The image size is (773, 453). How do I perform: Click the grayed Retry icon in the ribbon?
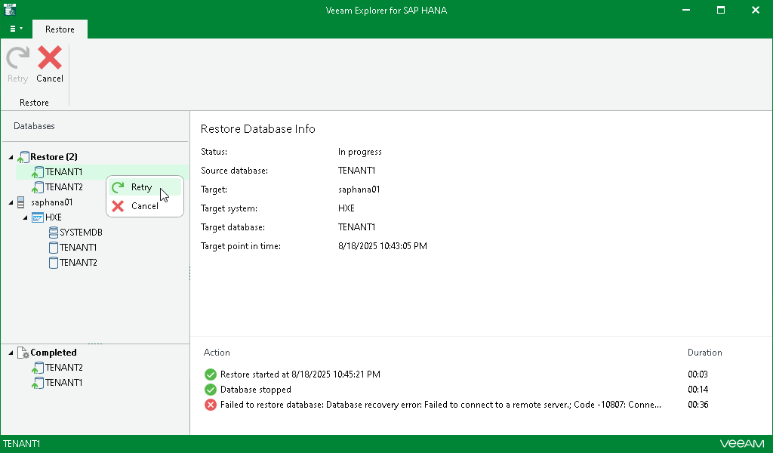click(x=17, y=59)
